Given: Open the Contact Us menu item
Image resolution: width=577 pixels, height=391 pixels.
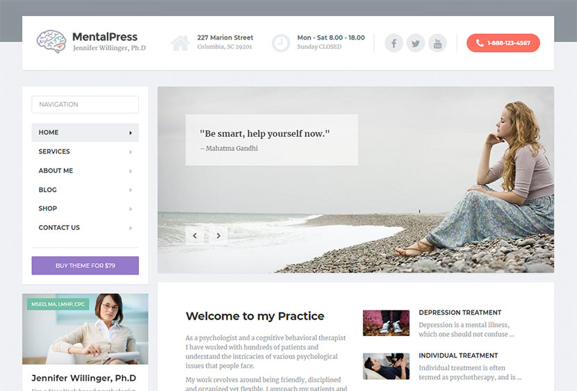Looking at the screenshot, I should tap(85, 228).
